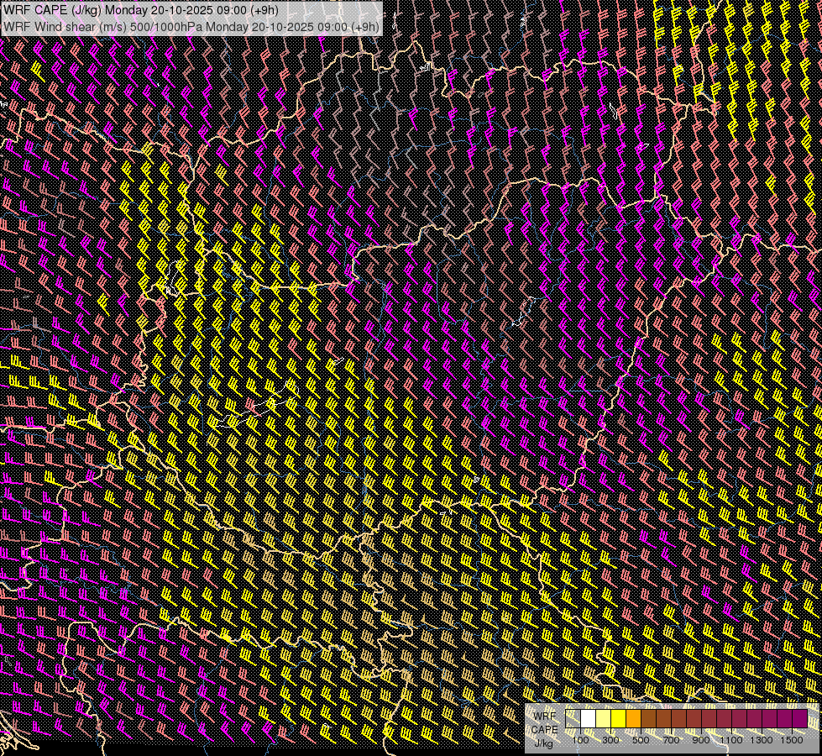This screenshot has height=756, width=822.
Task: Click the orange CAPE legend swatch
Action: [633, 719]
